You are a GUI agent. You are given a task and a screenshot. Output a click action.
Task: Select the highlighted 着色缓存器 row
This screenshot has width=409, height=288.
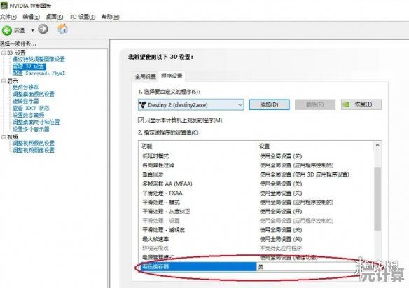(x=198, y=267)
